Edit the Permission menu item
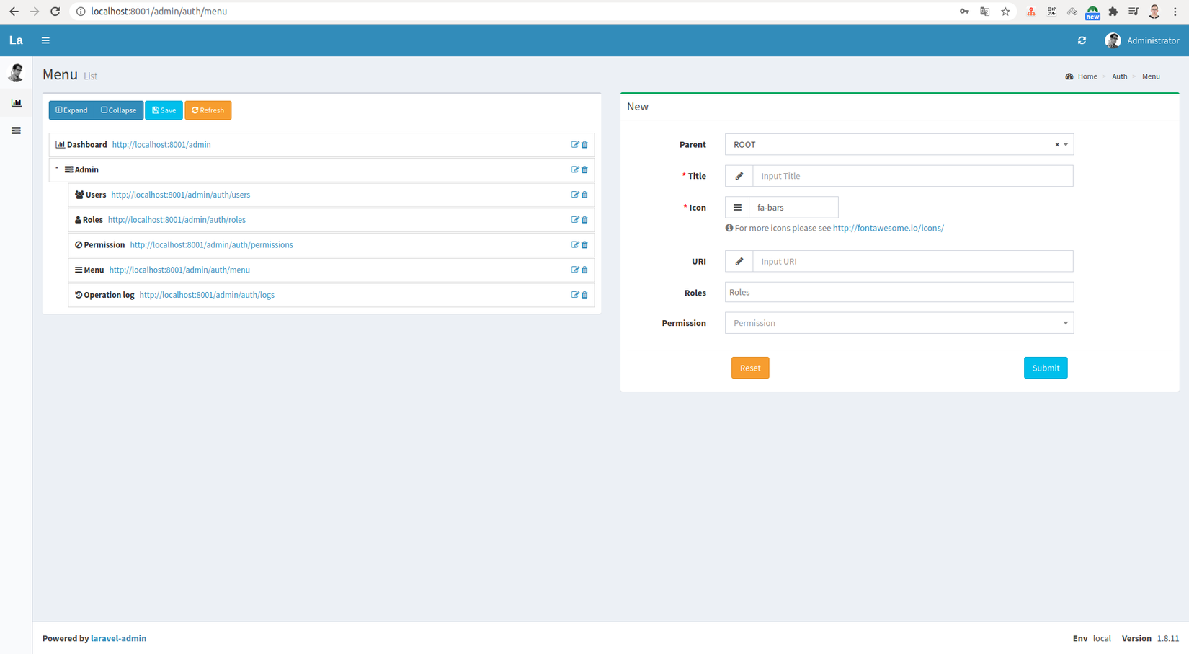 tap(575, 245)
